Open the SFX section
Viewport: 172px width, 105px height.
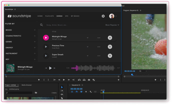(67, 16)
